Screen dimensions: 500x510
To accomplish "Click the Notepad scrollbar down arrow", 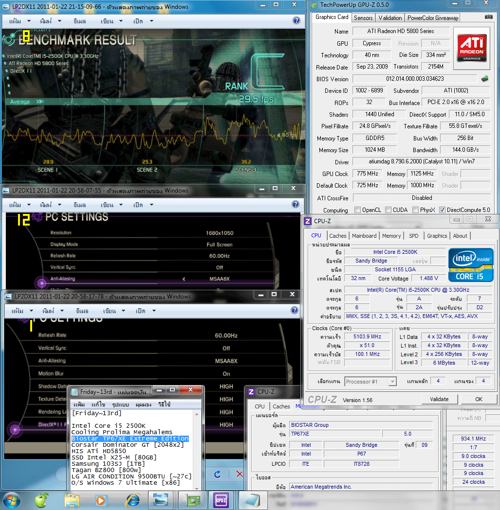I will coord(197,488).
